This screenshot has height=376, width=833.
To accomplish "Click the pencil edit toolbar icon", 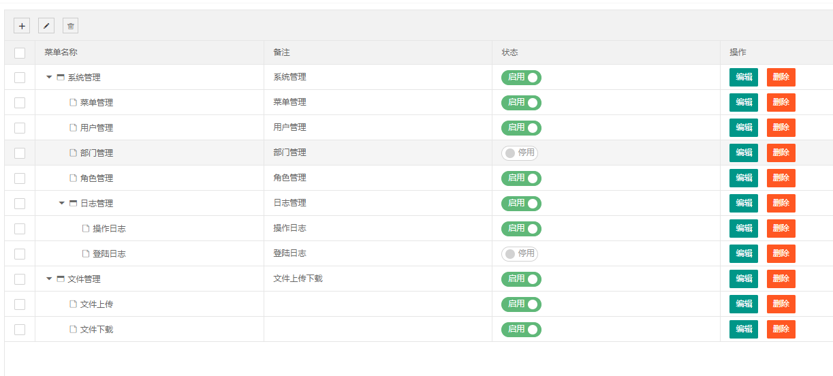I will (46, 26).
